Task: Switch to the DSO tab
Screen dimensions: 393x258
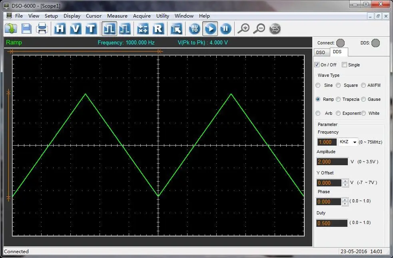Action: tap(321, 52)
